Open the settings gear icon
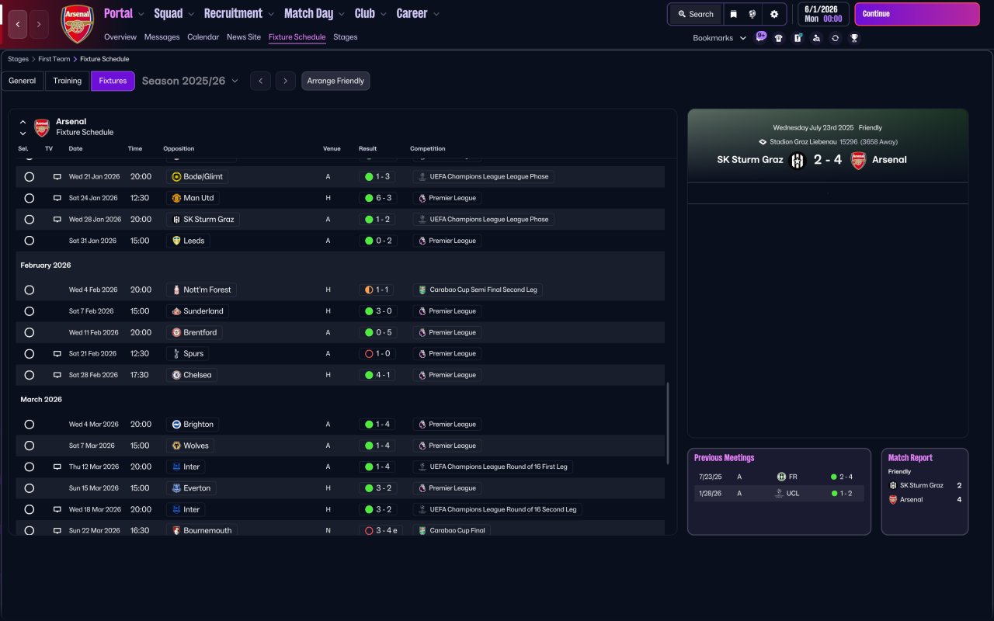Image resolution: width=994 pixels, height=621 pixels. 773,14
